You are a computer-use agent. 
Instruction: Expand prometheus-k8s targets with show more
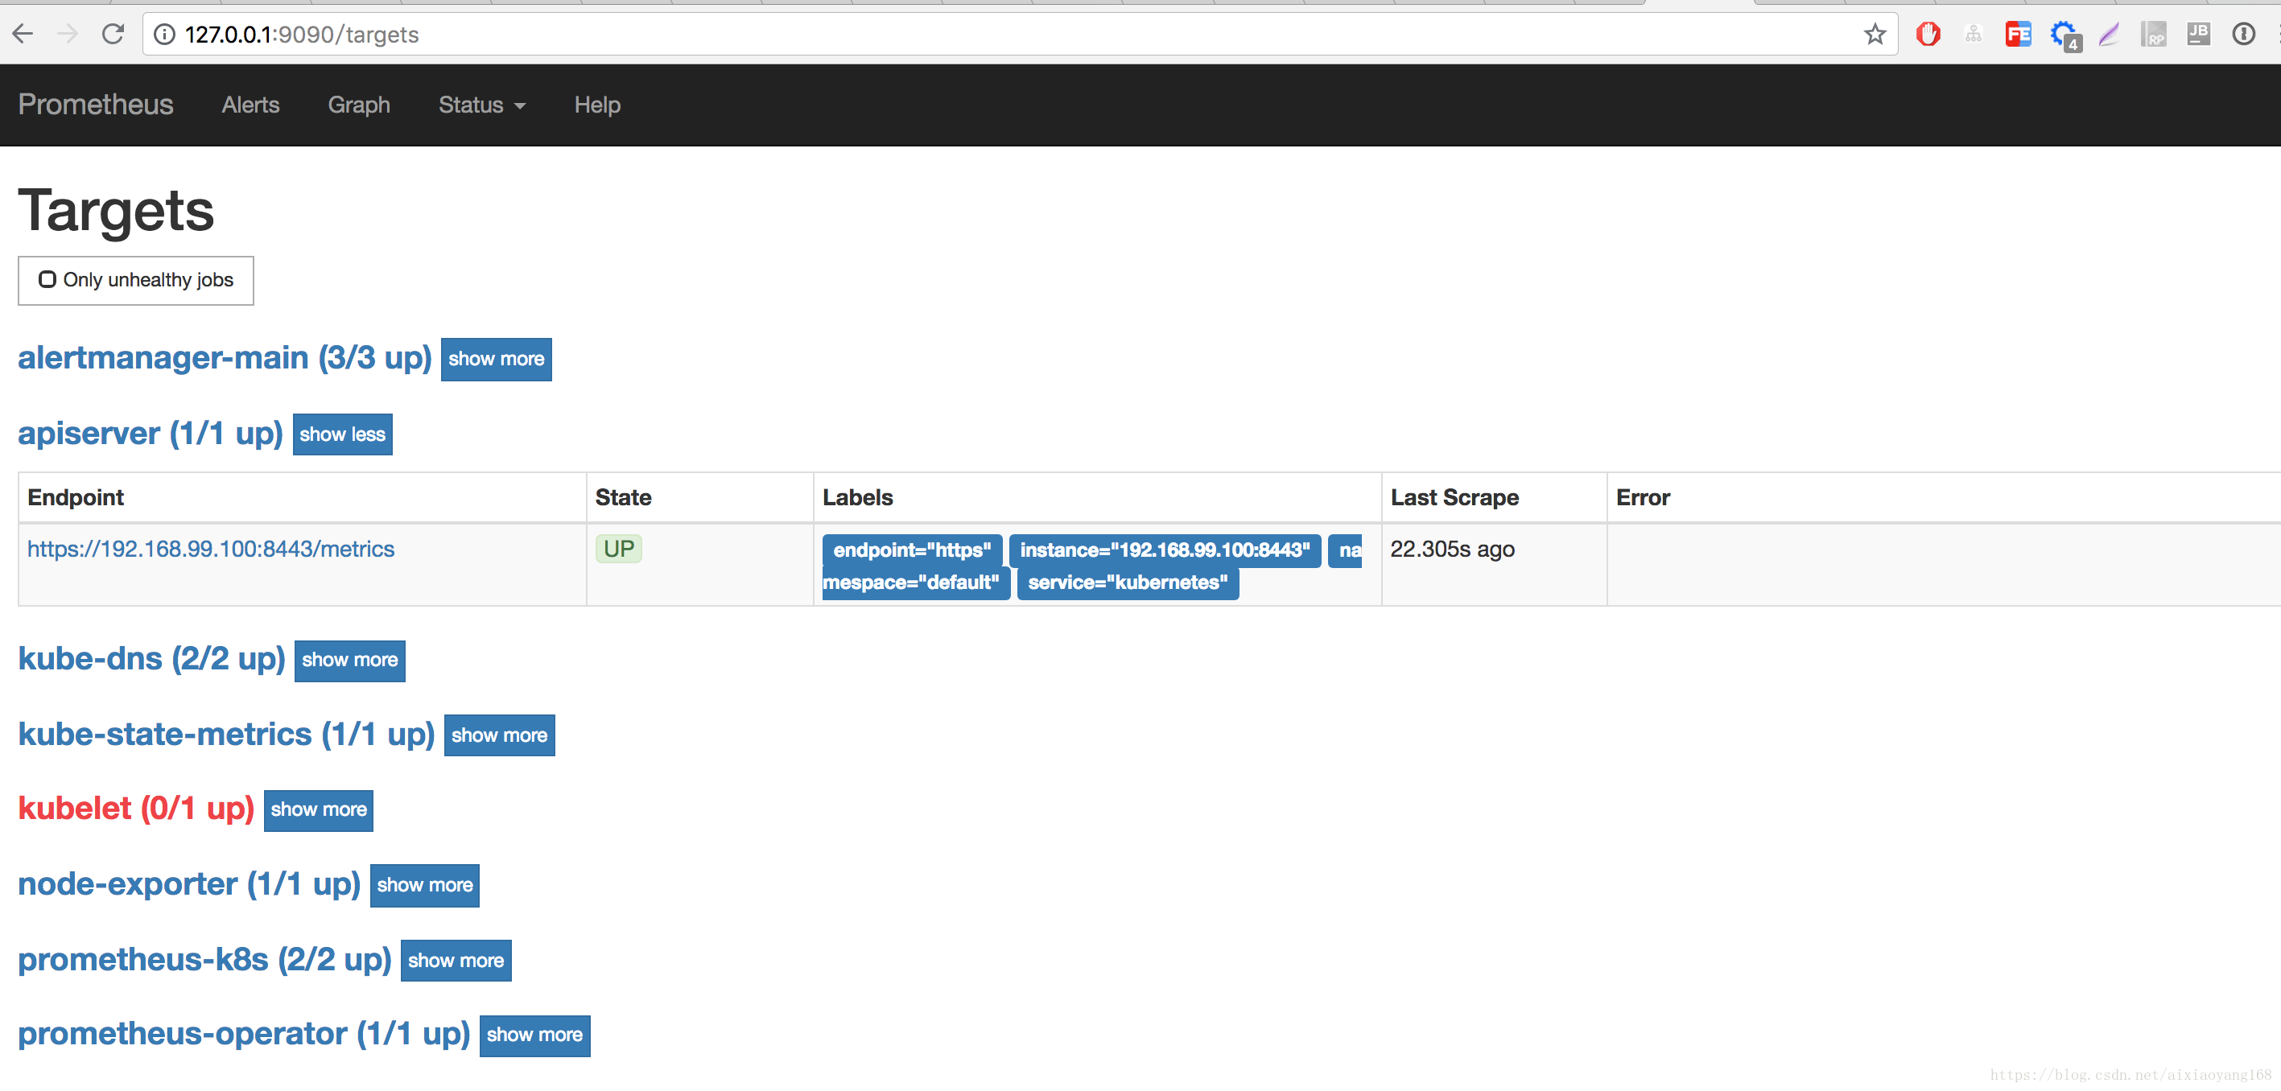[x=456, y=960]
